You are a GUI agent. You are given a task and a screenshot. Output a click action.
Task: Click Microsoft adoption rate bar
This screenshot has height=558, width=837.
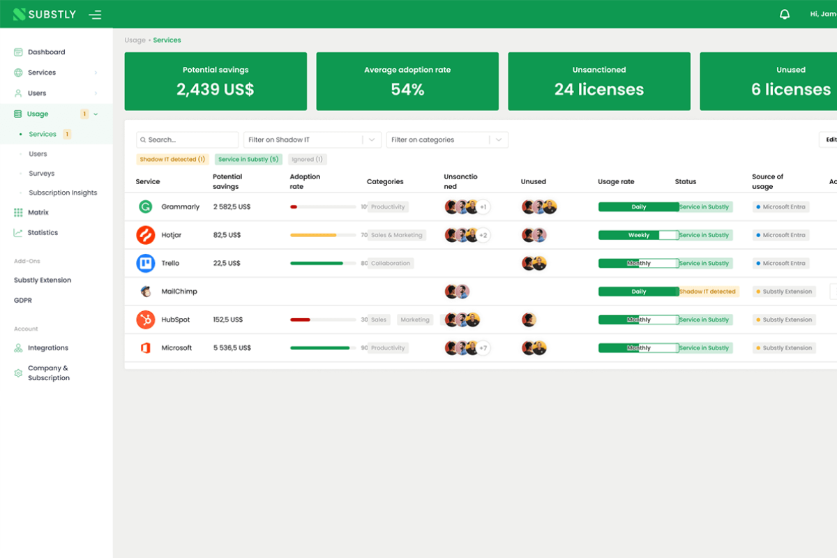pyautogui.click(x=323, y=347)
